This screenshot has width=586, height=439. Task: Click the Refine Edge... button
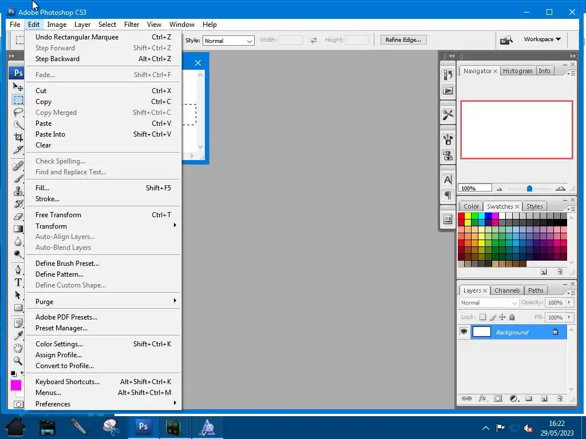403,39
